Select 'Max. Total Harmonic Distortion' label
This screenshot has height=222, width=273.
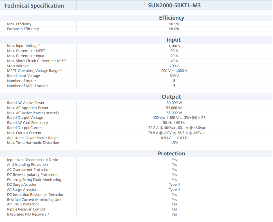33,143
